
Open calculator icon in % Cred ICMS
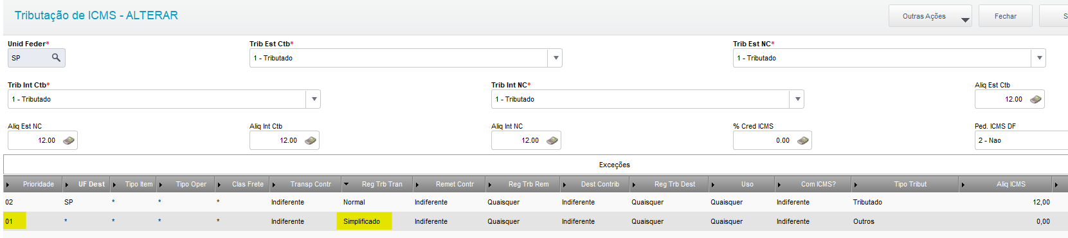803,140
